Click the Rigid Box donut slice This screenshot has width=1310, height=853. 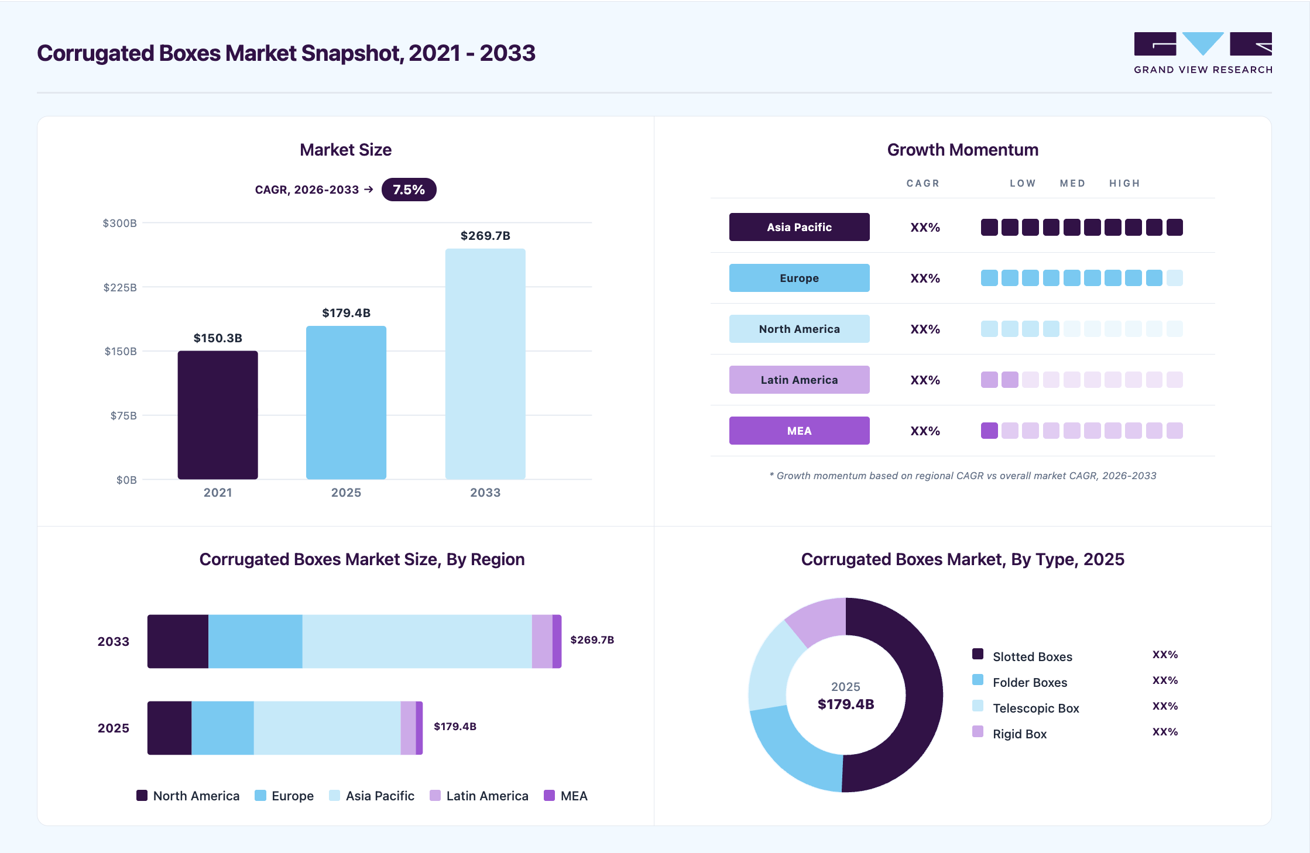tap(819, 621)
